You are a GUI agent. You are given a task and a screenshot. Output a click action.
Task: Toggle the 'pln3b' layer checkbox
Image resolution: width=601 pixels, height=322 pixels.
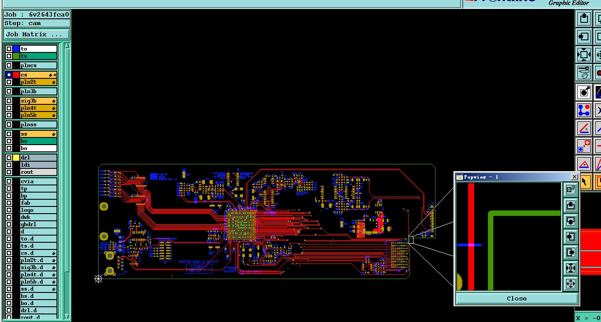pos(9,91)
